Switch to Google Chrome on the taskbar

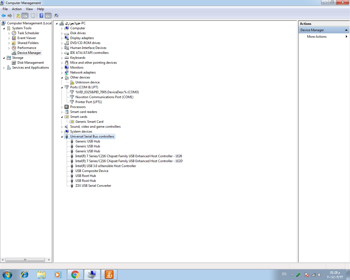click(x=75, y=275)
